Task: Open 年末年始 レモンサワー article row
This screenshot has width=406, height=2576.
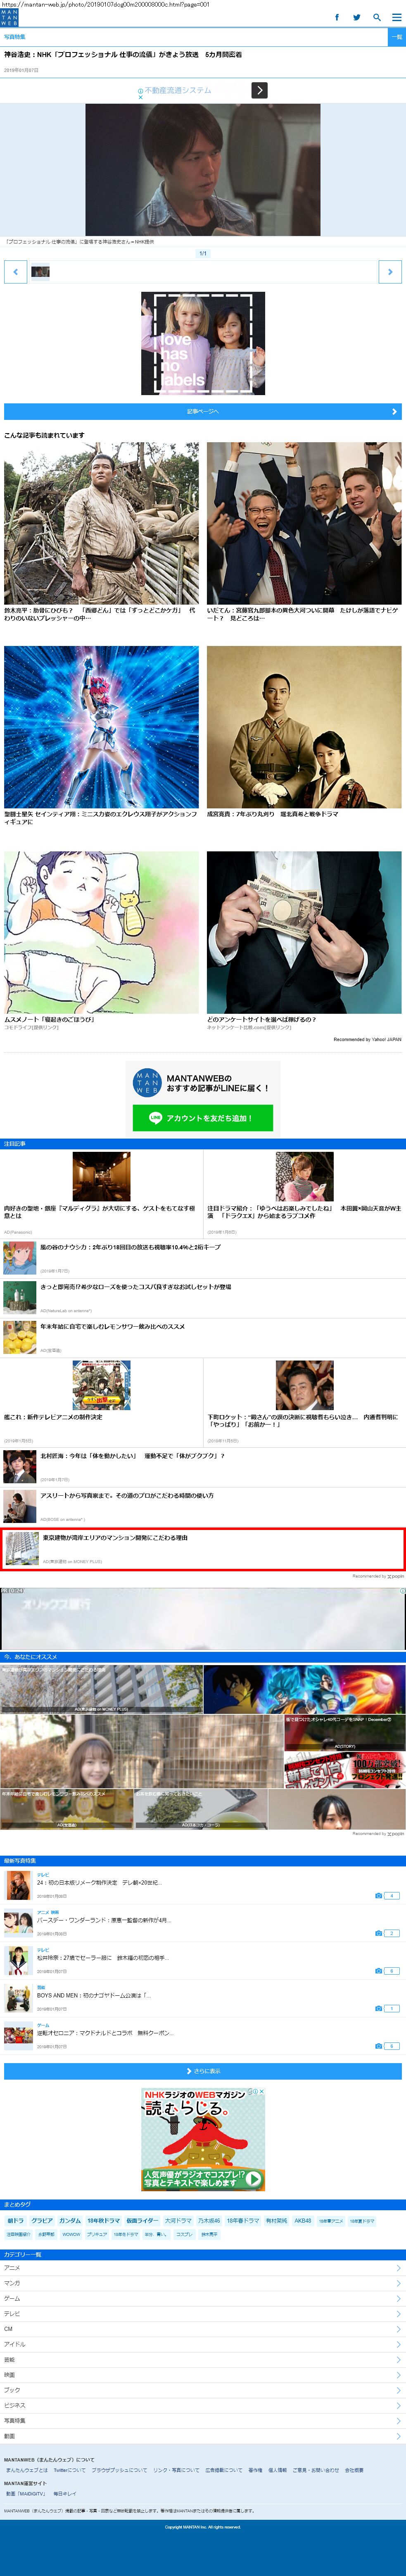Action: 203,1337
